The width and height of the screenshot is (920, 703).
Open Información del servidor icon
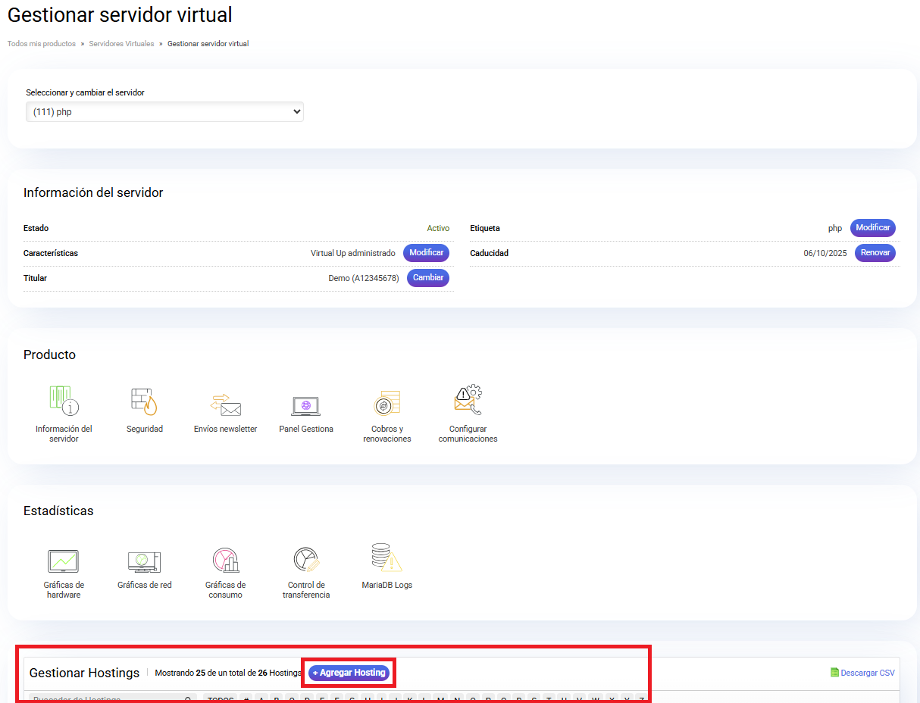(x=64, y=401)
